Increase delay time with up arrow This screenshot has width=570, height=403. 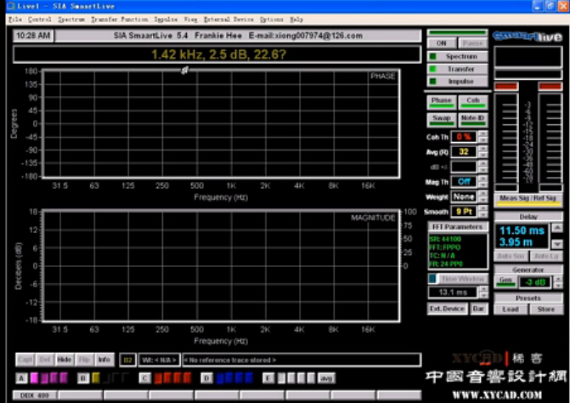[x=557, y=228]
